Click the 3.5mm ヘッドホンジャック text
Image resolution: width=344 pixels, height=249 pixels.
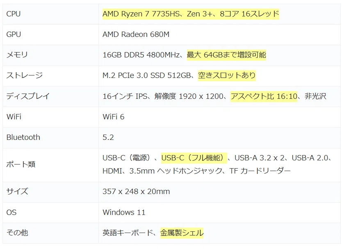[176, 171]
